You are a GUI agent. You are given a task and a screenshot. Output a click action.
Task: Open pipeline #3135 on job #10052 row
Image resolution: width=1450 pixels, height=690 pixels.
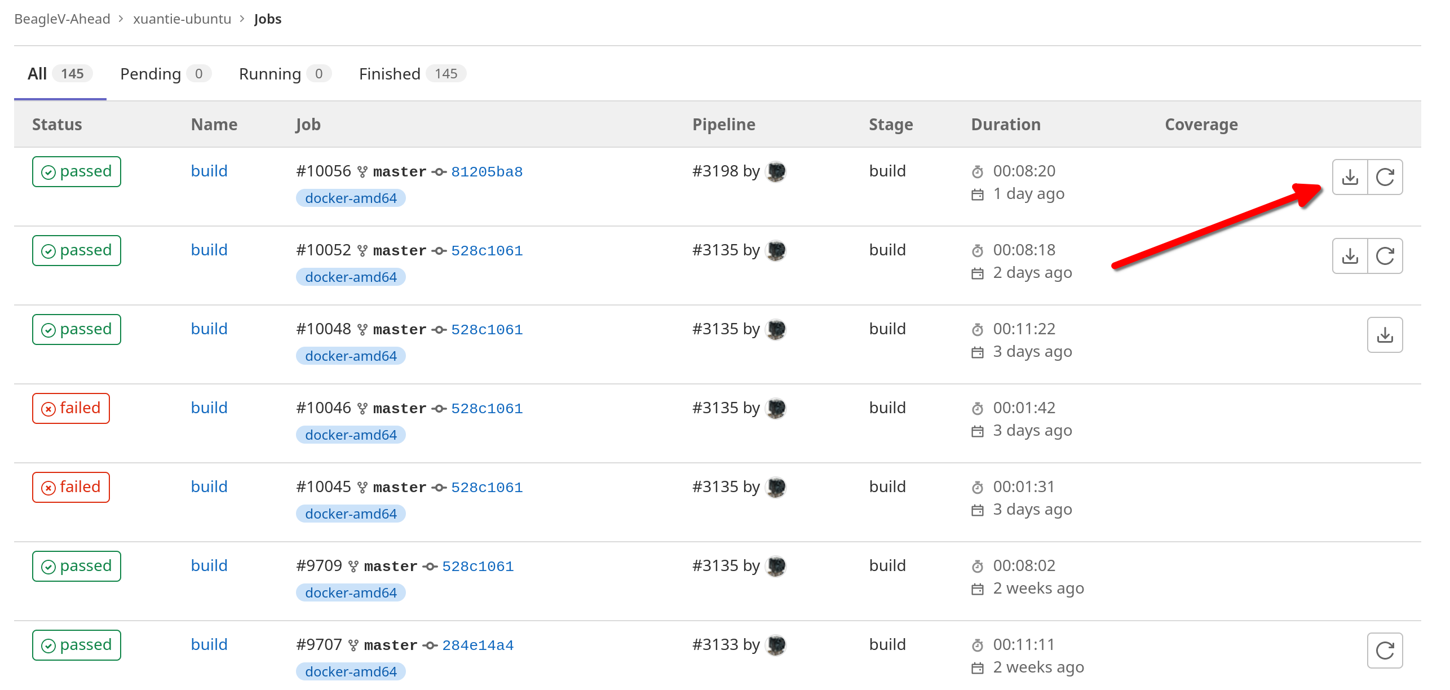coord(715,250)
